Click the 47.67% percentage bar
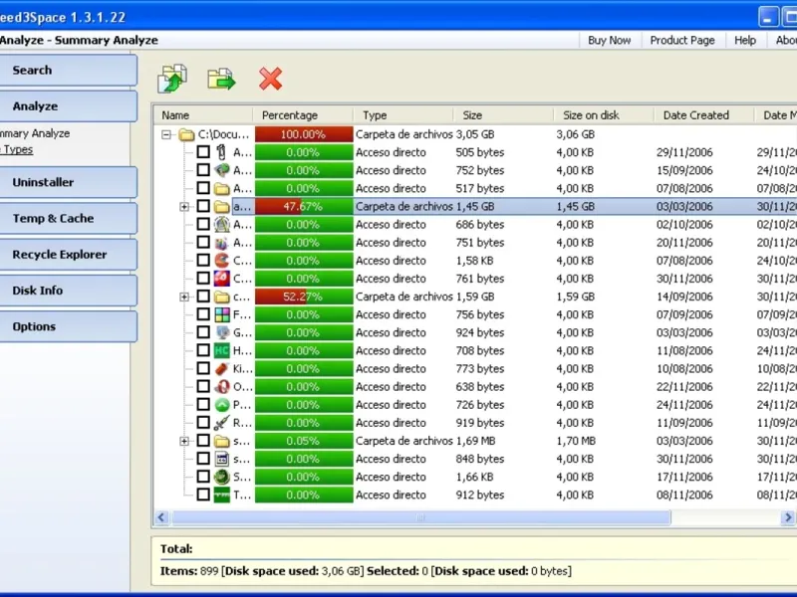This screenshot has width=797, height=597. click(x=304, y=207)
